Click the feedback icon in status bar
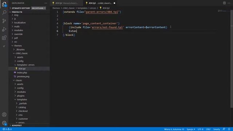233x131 pixels. [x=224, y=129]
